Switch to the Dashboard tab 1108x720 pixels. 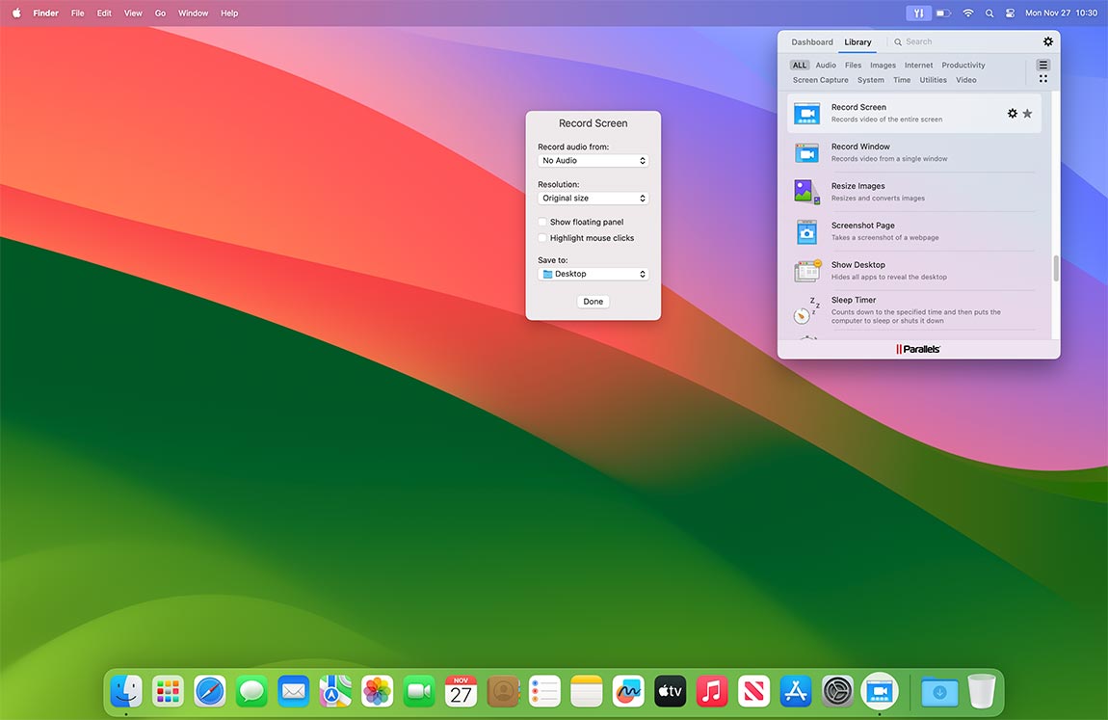(x=811, y=41)
